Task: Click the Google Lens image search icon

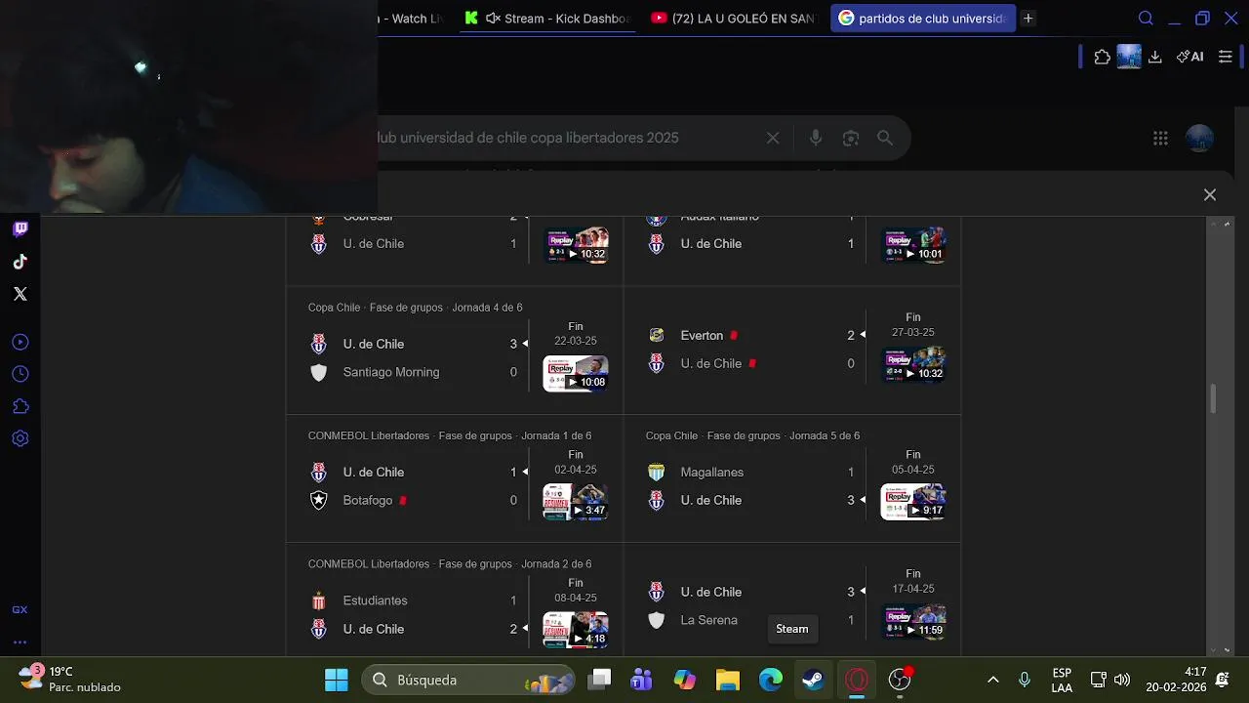Action: click(851, 138)
